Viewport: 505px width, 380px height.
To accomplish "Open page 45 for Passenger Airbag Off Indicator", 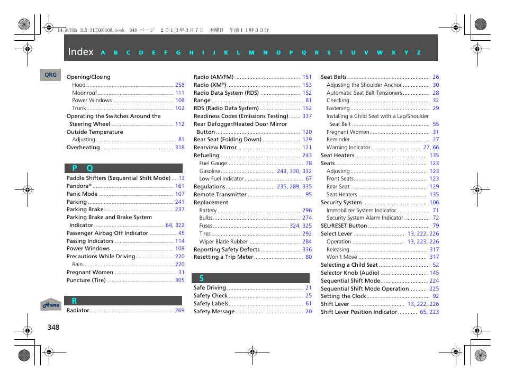I will pyautogui.click(x=182, y=233).
